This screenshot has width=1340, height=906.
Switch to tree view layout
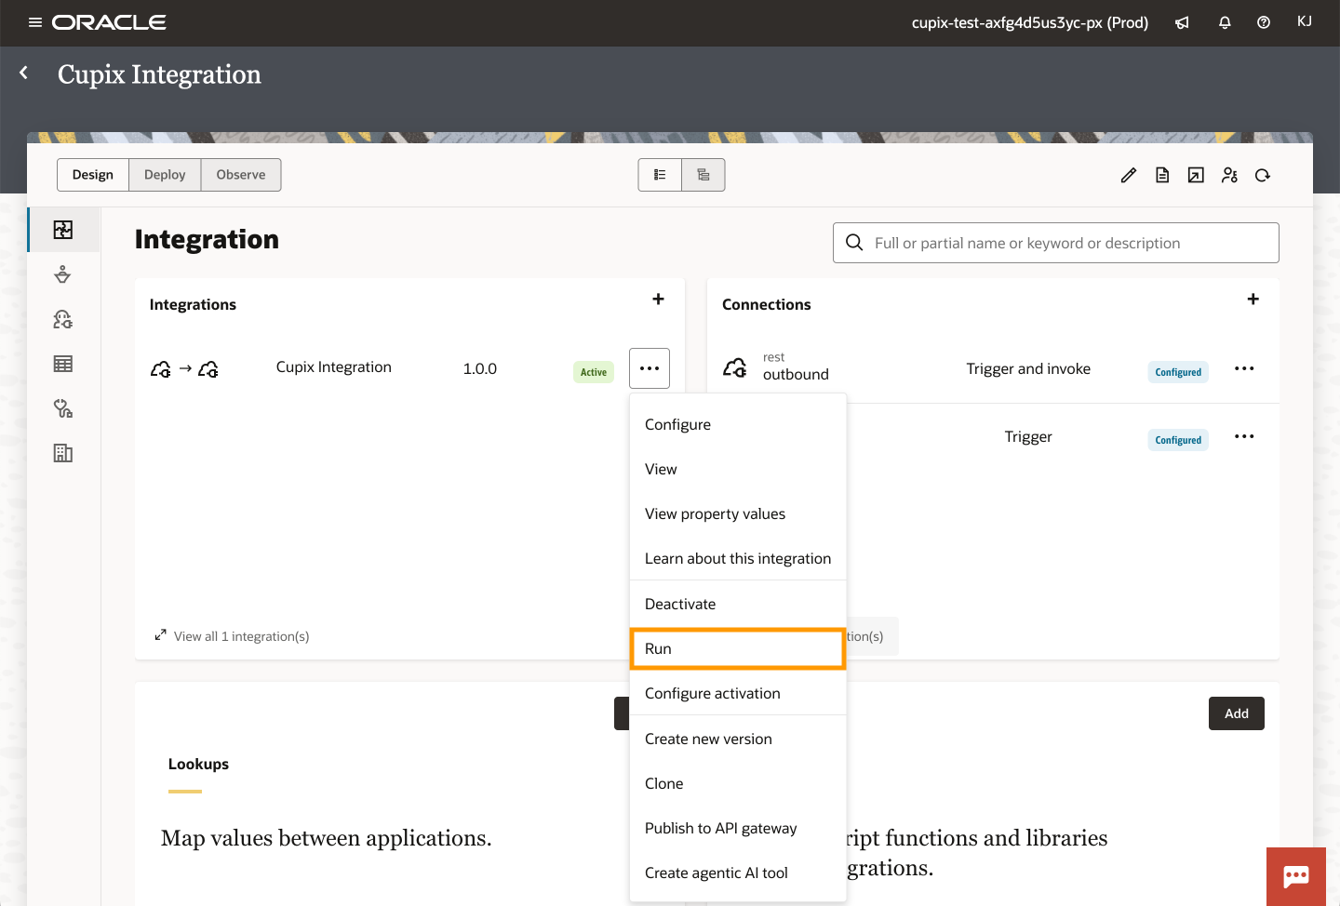click(x=703, y=175)
